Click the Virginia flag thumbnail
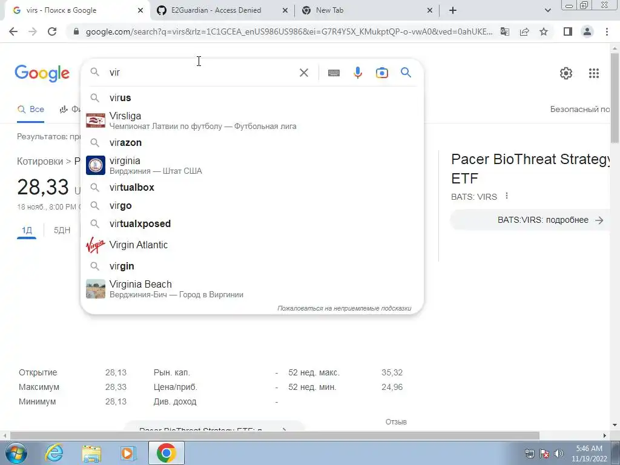This screenshot has height=465, width=620. pos(96,165)
